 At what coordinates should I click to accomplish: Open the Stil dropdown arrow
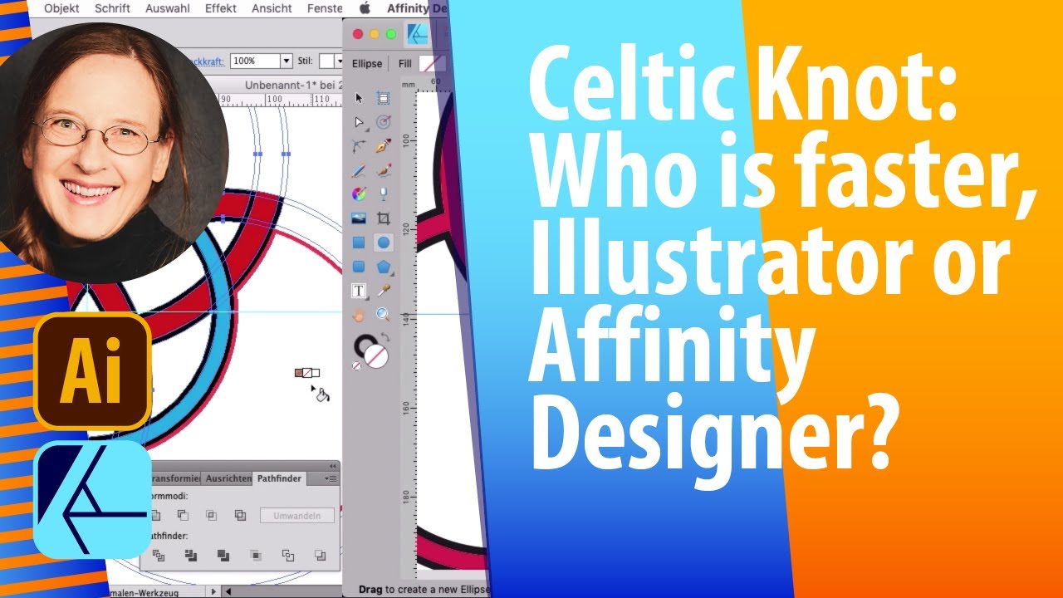pos(339,61)
